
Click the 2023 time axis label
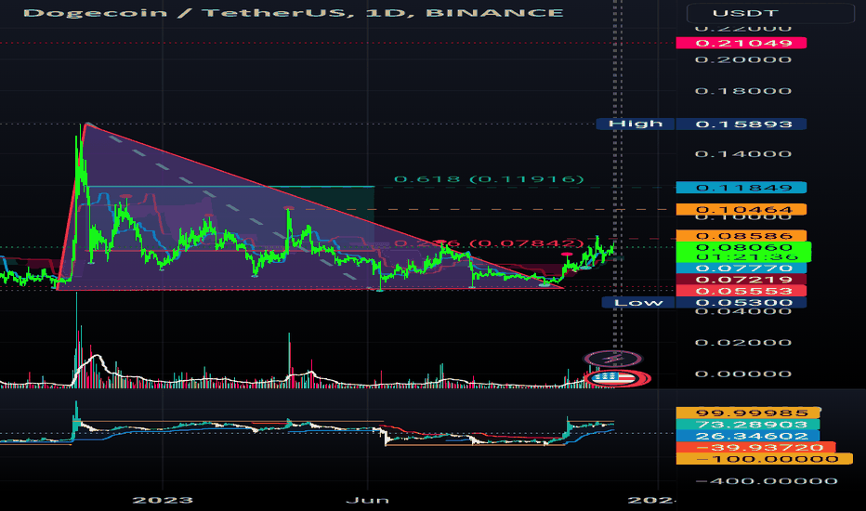pyautogui.click(x=163, y=501)
